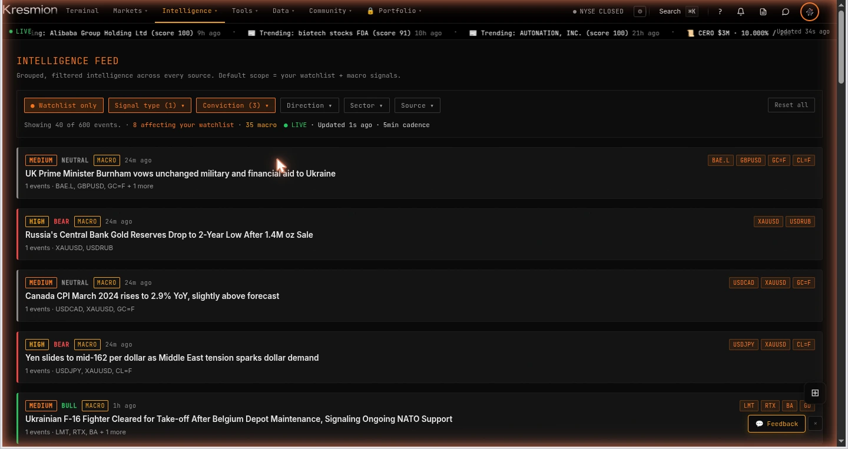Click the scroll icon before CERO $3M
Image resolution: width=848 pixels, height=449 pixels.
click(x=690, y=33)
